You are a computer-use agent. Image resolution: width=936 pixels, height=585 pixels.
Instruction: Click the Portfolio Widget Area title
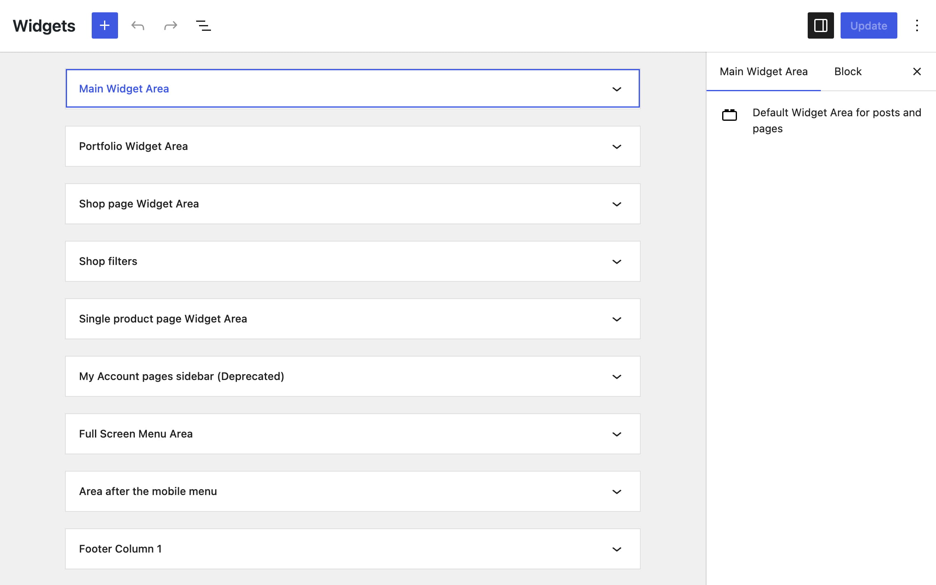click(133, 146)
